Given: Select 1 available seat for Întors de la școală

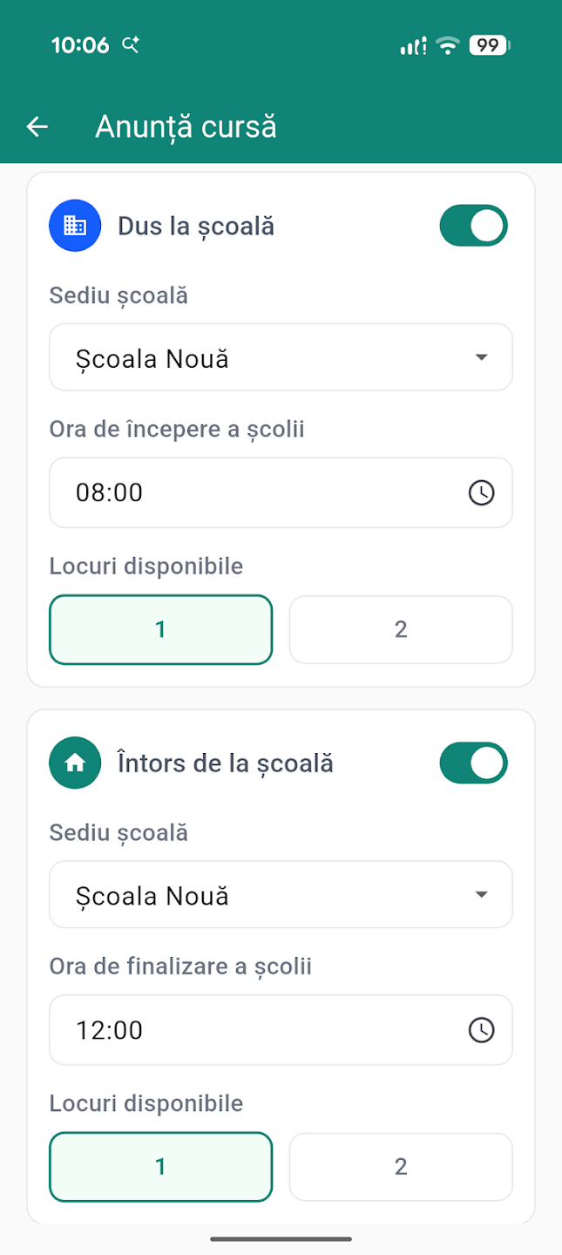Looking at the screenshot, I should click(161, 1167).
